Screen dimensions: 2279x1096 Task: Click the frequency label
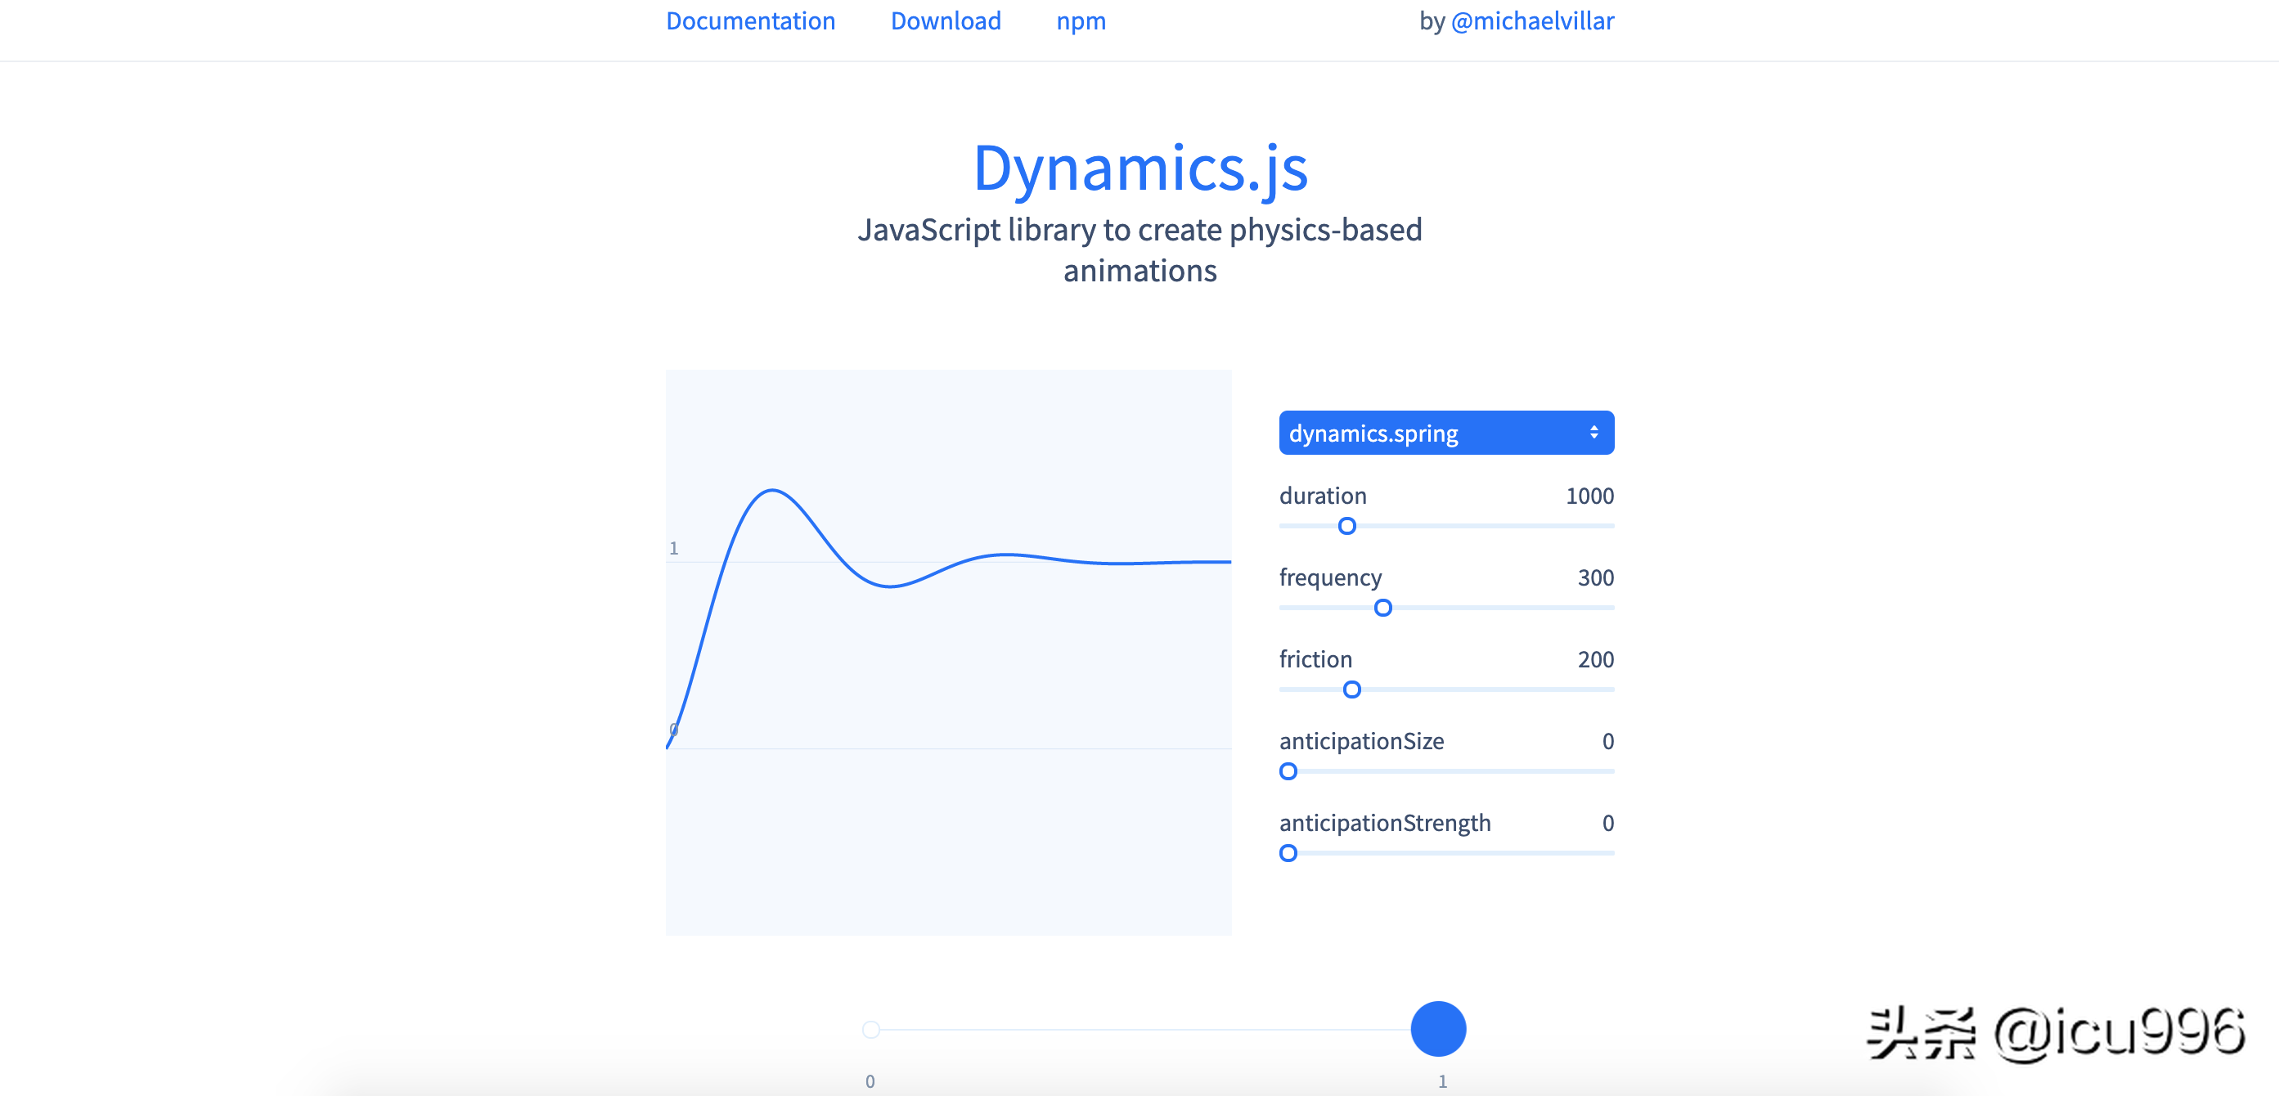tap(1330, 577)
